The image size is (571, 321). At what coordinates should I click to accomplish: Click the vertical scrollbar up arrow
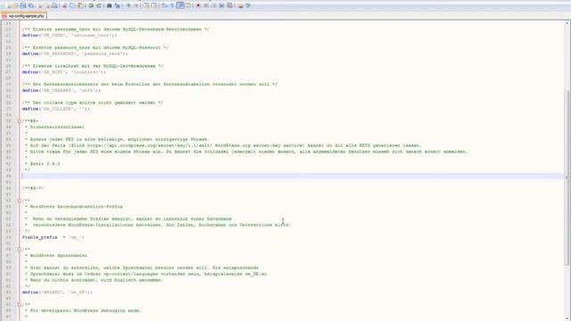(567, 23)
